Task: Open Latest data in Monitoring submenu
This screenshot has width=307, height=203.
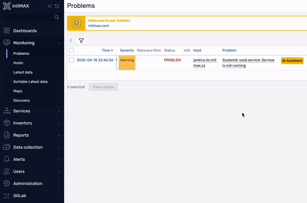Action: tap(23, 72)
